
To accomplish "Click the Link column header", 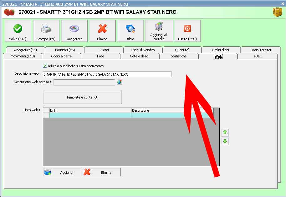I will point(90,110).
